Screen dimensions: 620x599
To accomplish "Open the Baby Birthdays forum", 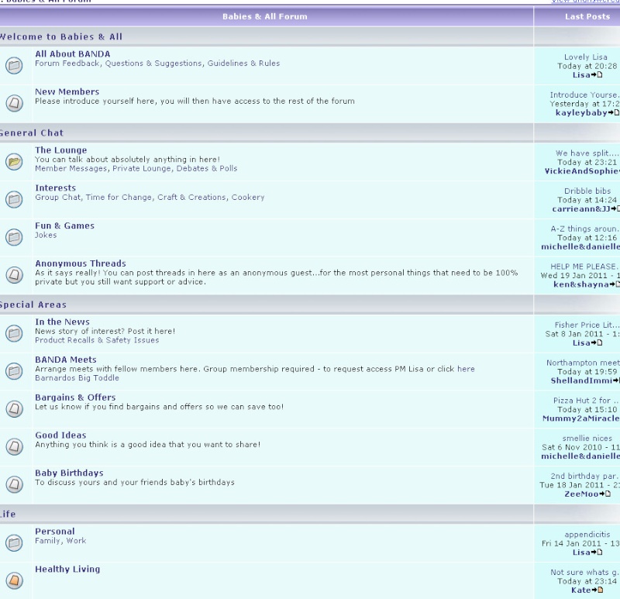I will click(69, 473).
